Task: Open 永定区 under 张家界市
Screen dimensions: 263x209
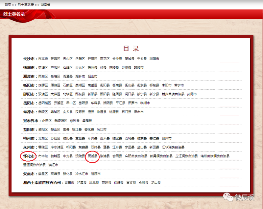Action: (x=47, y=121)
